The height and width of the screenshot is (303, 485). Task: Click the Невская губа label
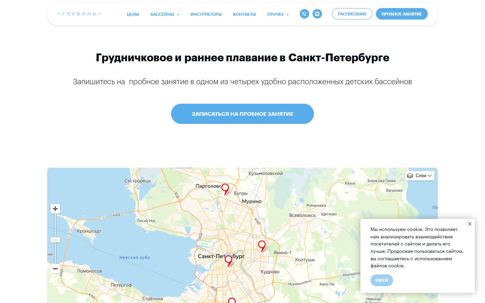pyautogui.click(x=134, y=258)
